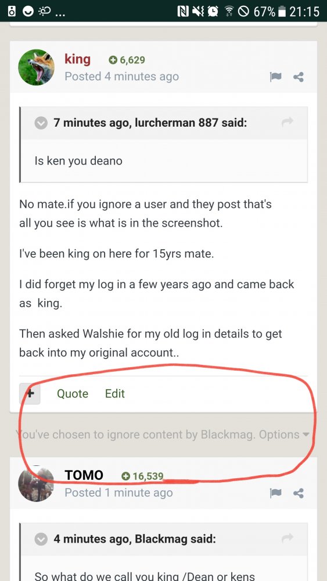
Task: Tap king's green reputation plus icon
Action: coord(113,60)
